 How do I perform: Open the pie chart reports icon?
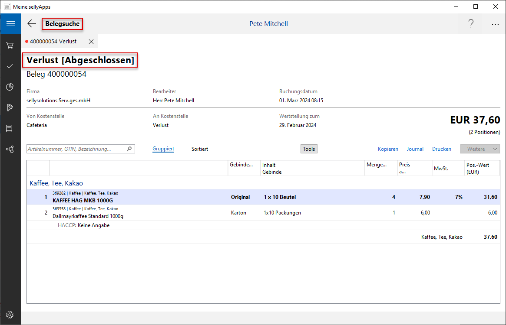pos(10,87)
